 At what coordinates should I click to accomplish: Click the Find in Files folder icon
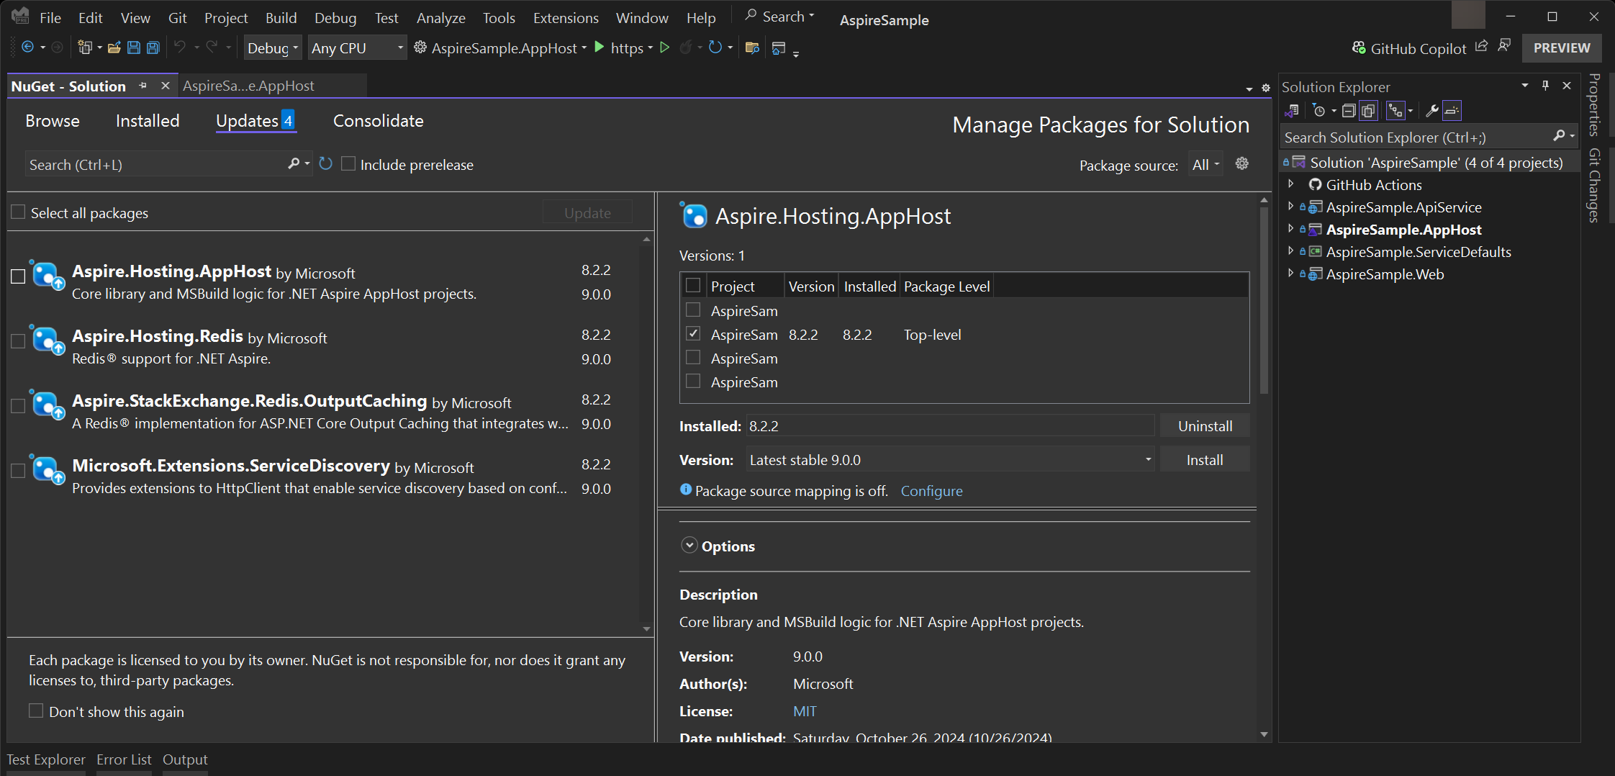752,48
